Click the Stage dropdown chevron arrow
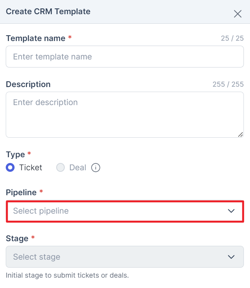This screenshot has height=288, width=250. click(x=231, y=257)
